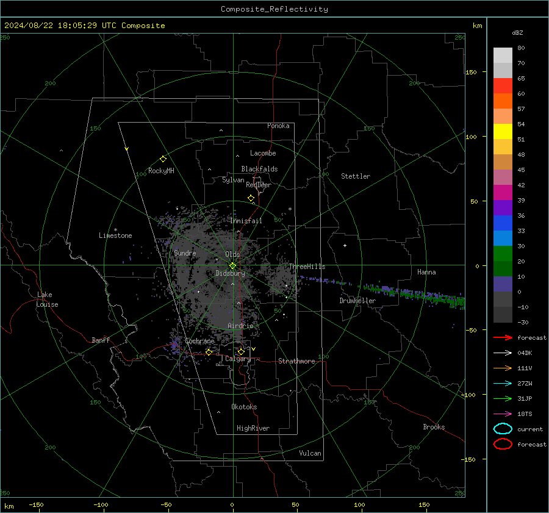Click the Strathmore town label

[x=296, y=361]
